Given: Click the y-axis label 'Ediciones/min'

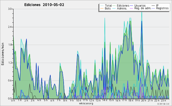Looking at the screenshot, I should (x=3, y=54).
